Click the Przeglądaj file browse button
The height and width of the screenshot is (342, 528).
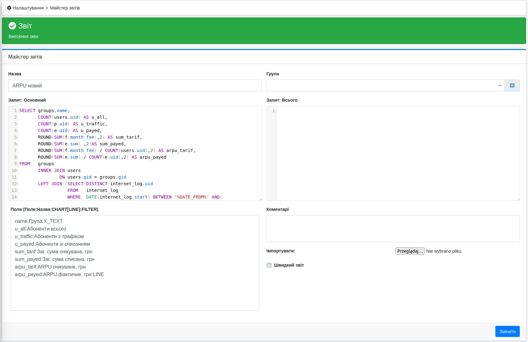point(410,251)
